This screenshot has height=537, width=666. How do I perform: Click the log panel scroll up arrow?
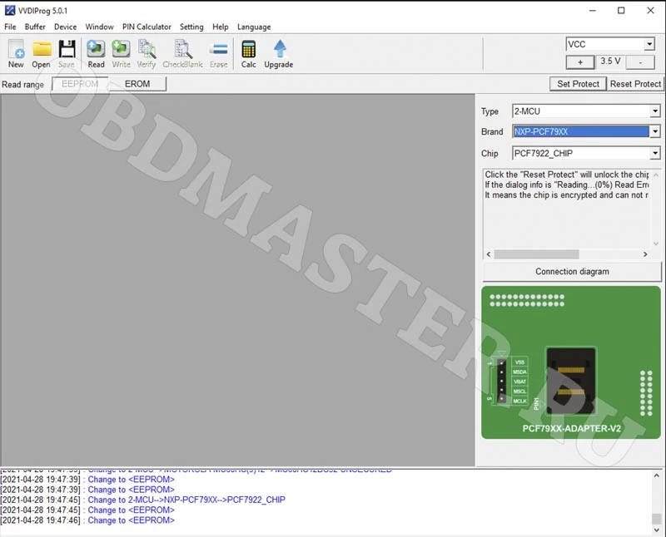(657, 475)
